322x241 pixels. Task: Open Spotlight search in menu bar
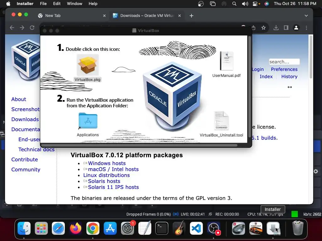pos(234,4)
